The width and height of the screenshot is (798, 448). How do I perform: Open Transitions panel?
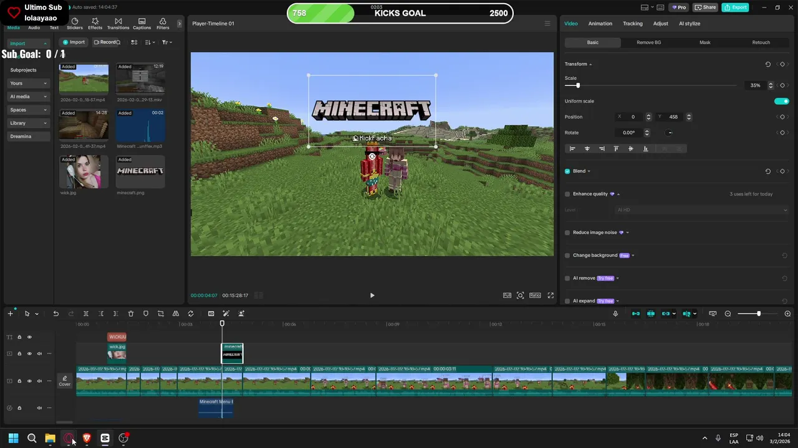pyautogui.click(x=118, y=24)
